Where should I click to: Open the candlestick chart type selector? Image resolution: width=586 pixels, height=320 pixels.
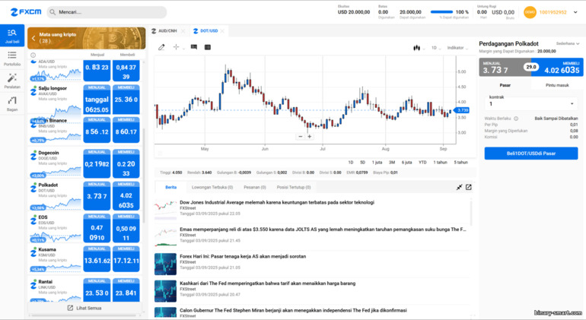pos(416,48)
